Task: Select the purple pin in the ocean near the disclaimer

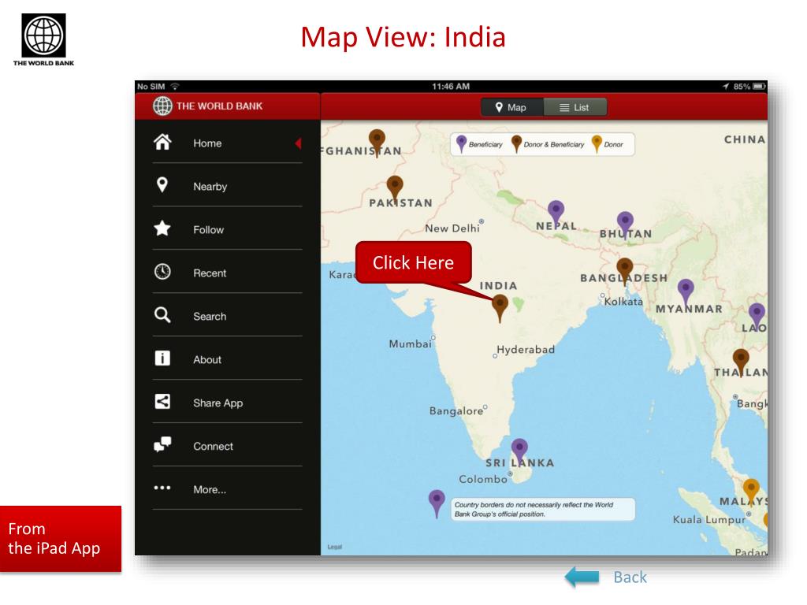Action: pos(437,503)
